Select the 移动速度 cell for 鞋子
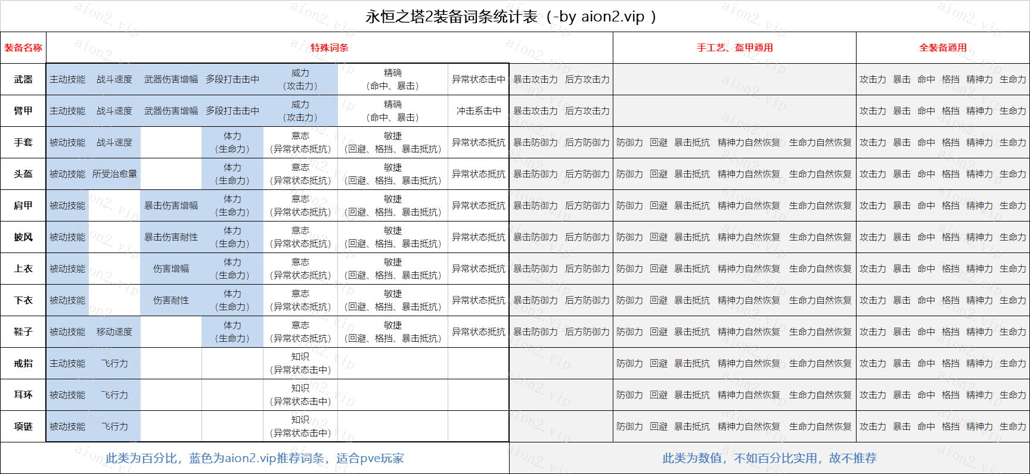The width and height of the screenshot is (1030, 474). coord(114,332)
